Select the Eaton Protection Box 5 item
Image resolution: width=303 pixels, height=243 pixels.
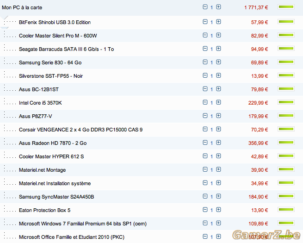coord(44,210)
